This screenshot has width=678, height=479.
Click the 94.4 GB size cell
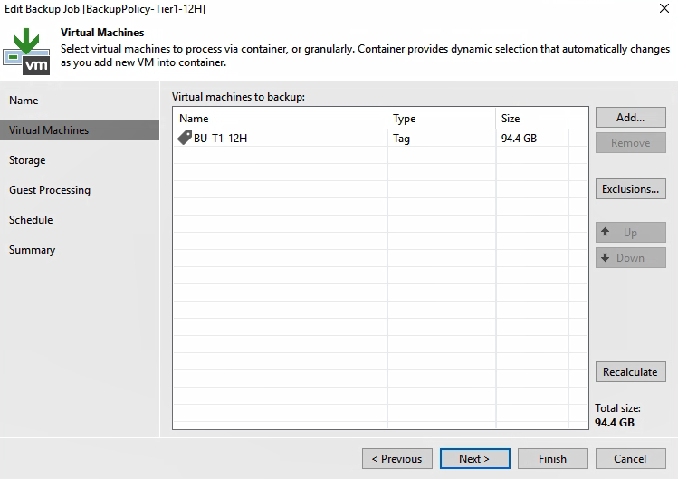tap(532, 138)
